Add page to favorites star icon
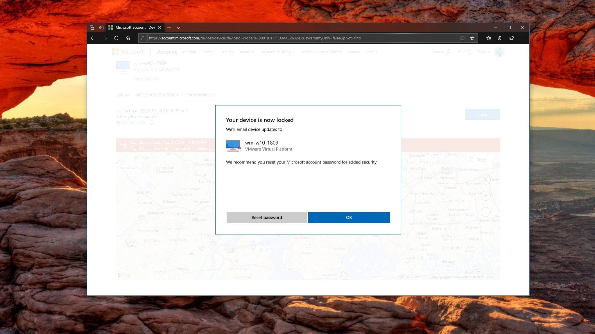The image size is (595, 334). click(472, 38)
